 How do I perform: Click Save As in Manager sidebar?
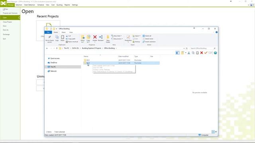6,30
